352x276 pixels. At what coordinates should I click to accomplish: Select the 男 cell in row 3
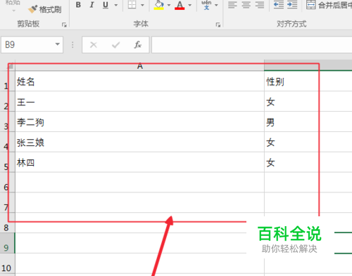[x=308, y=121]
